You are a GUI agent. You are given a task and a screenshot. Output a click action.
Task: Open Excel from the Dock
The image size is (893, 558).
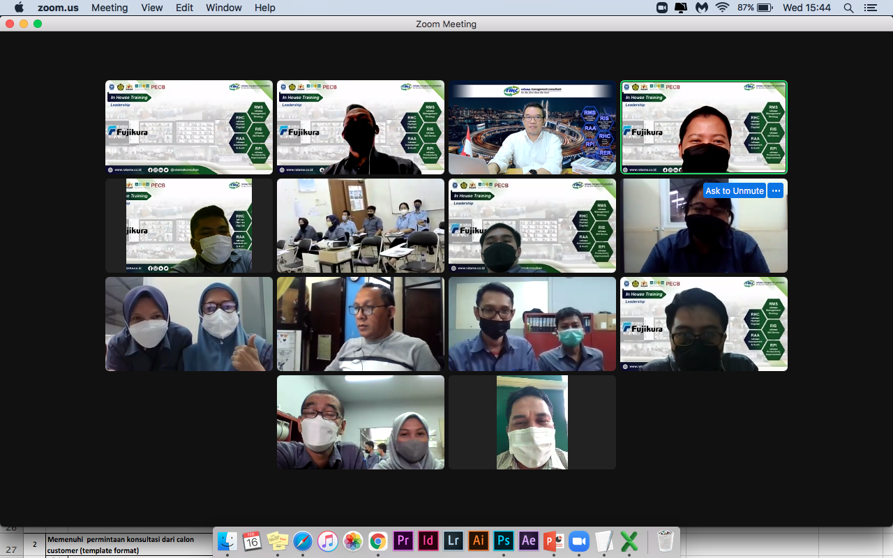coord(629,541)
